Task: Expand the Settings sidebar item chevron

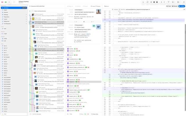Action: coord(26,15)
